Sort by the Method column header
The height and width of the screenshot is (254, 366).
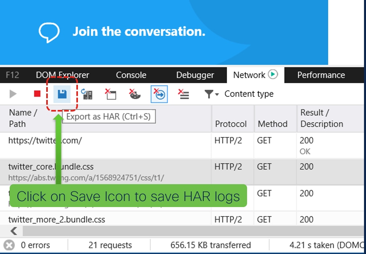coord(276,118)
